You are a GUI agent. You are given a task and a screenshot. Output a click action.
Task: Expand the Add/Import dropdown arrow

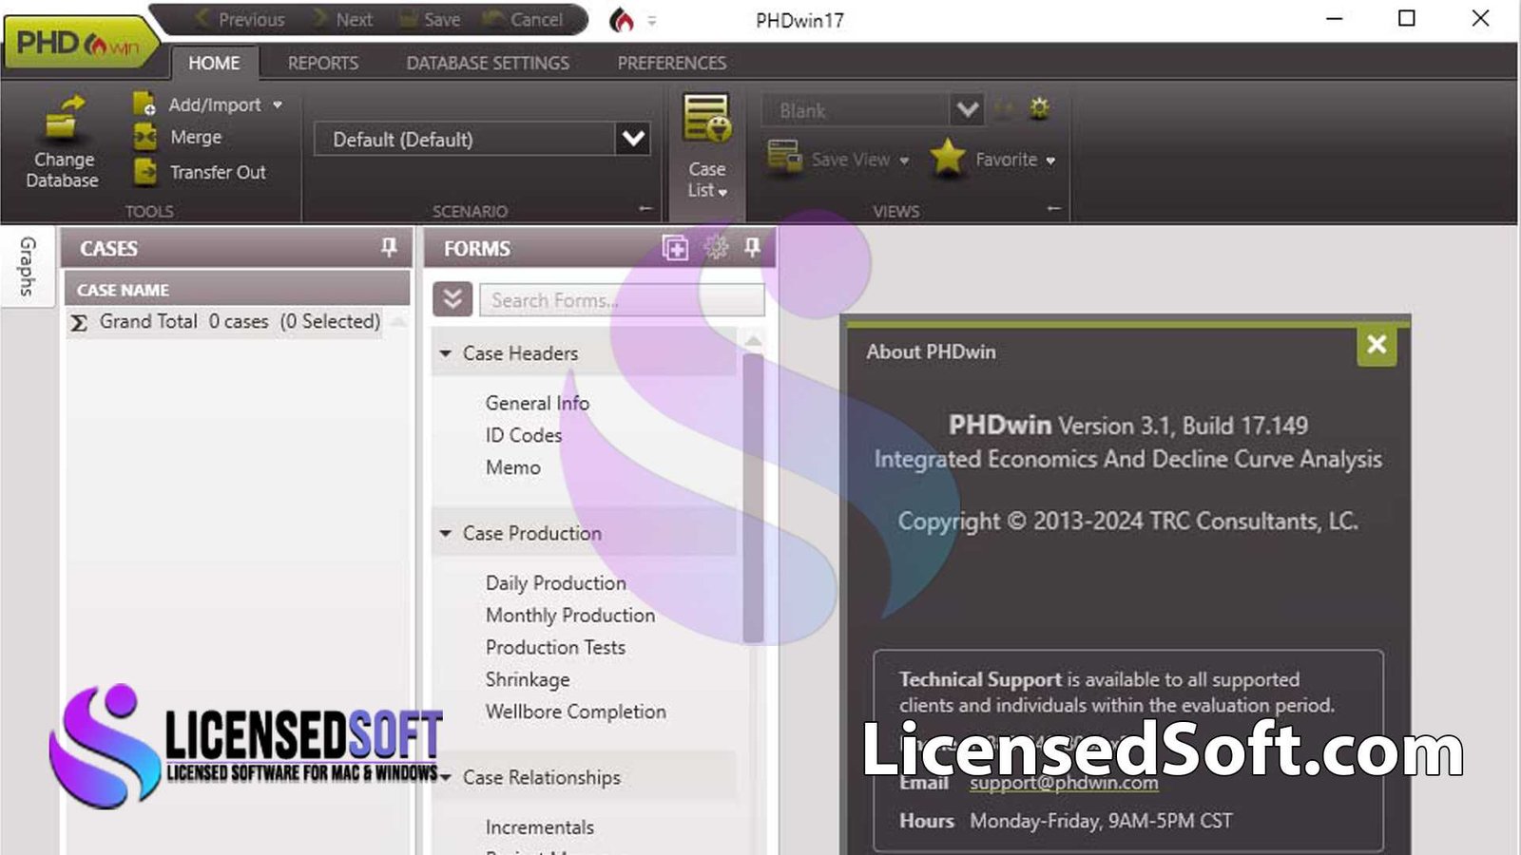(276, 104)
